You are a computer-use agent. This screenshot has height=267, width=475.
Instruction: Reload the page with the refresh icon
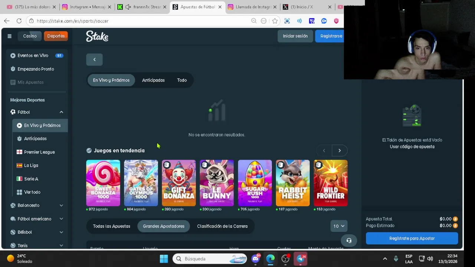pyautogui.click(x=19, y=21)
